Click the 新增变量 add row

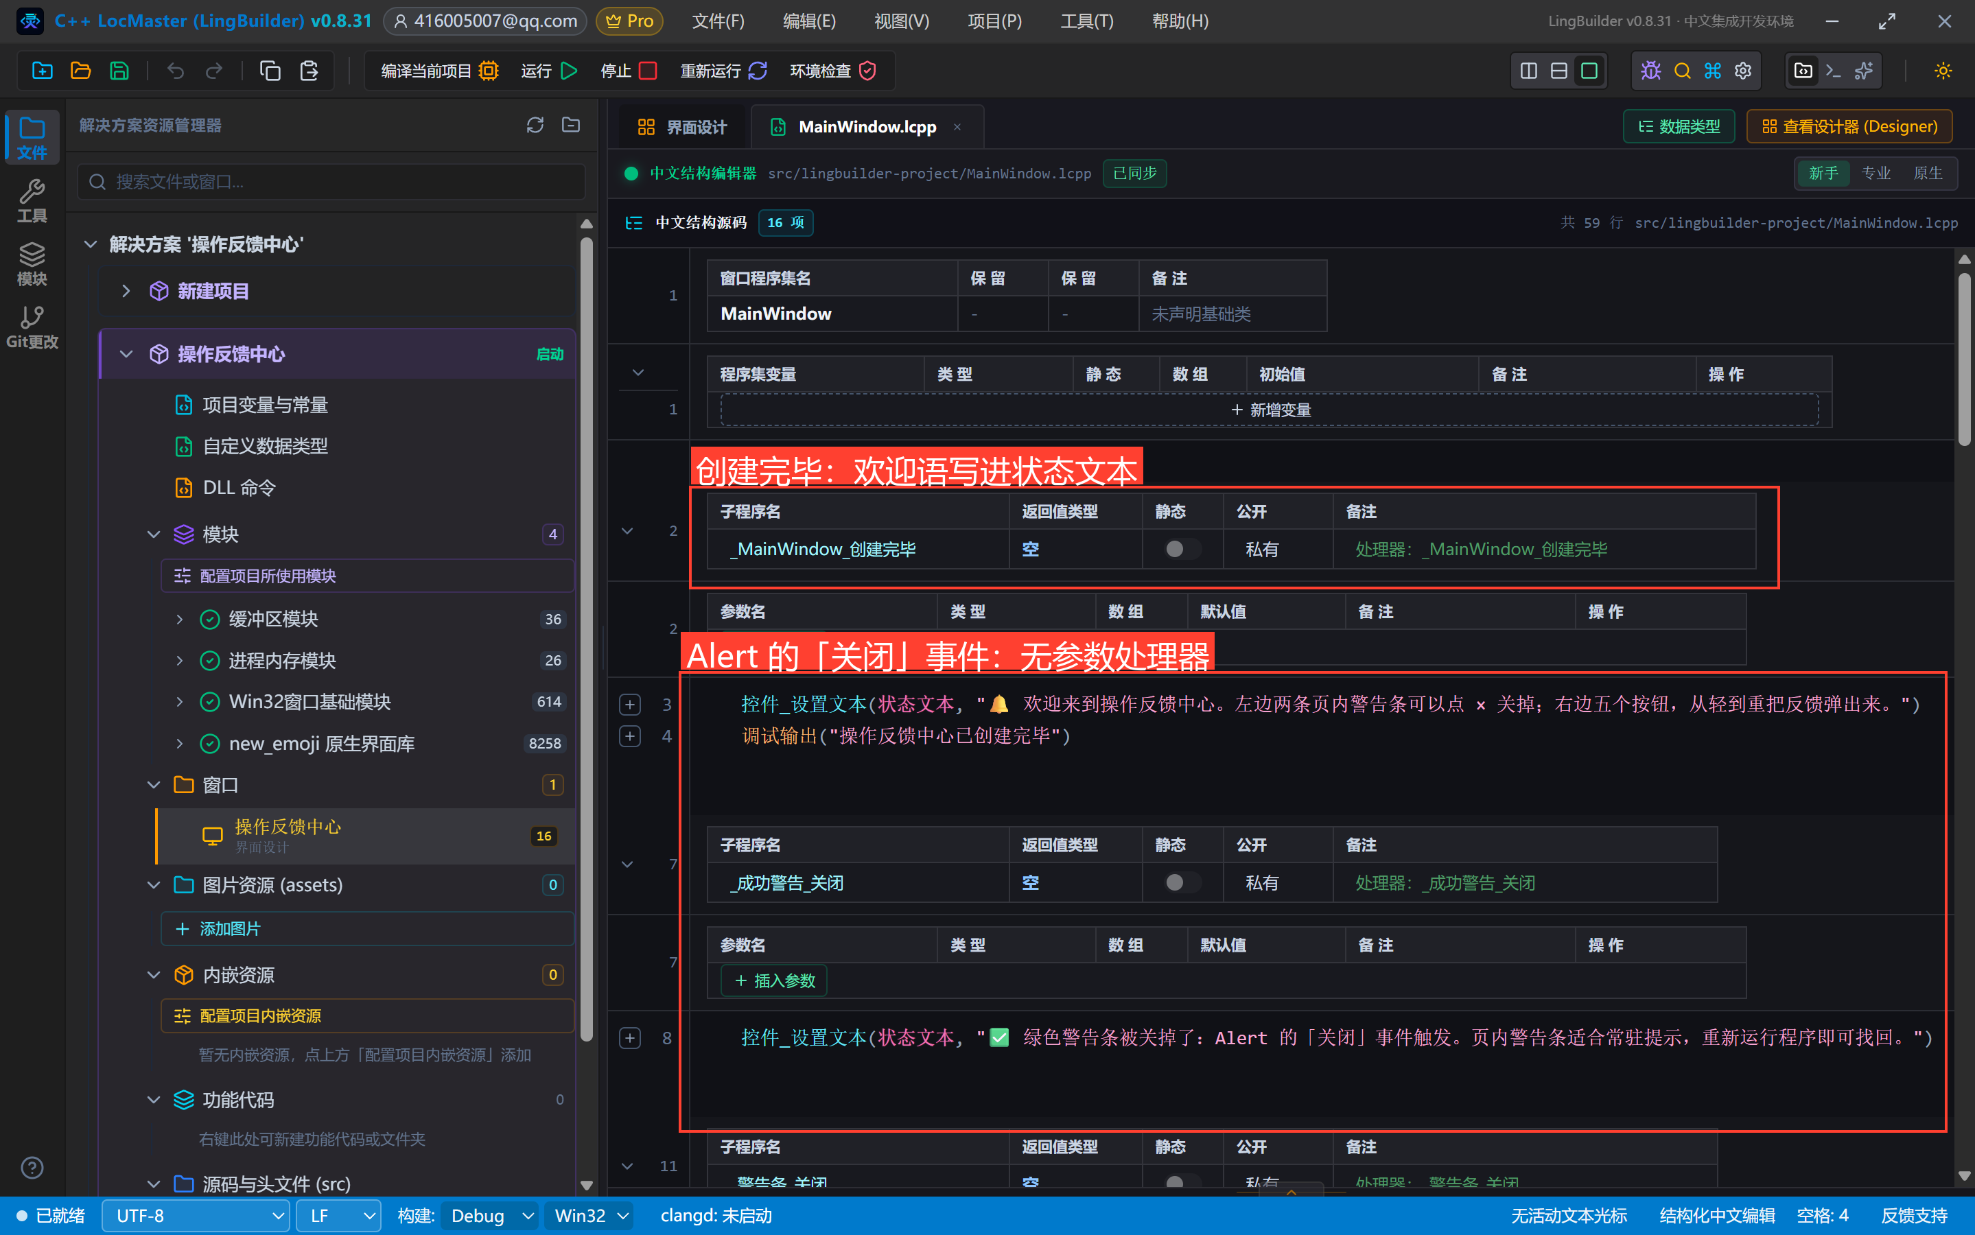[1270, 409]
